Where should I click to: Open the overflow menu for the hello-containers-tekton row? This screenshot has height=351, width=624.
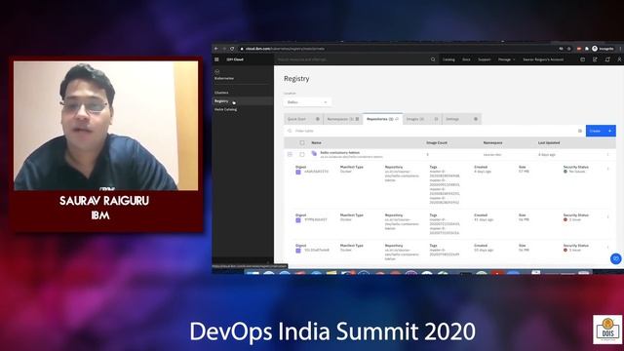click(x=607, y=154)
